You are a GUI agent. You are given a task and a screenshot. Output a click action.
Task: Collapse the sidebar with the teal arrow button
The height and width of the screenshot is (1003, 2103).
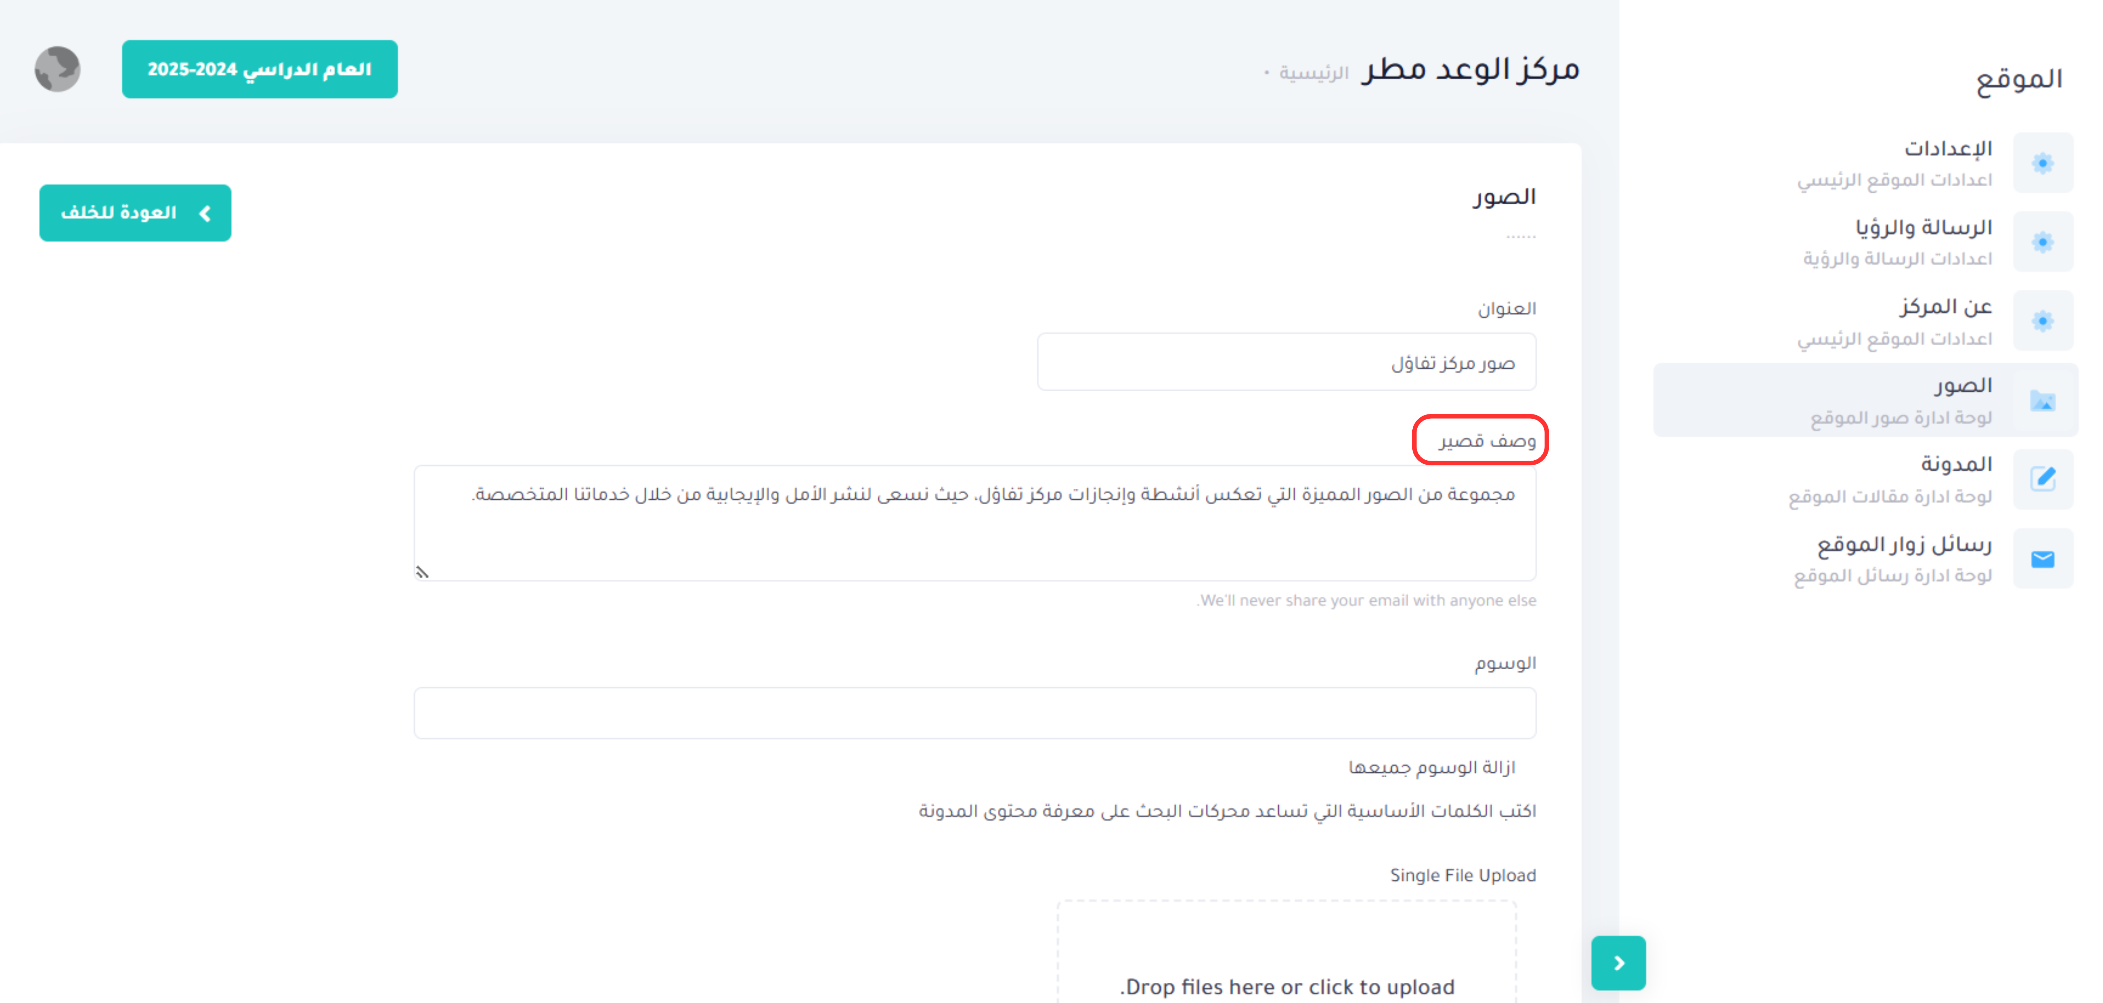pos(1618,963)
